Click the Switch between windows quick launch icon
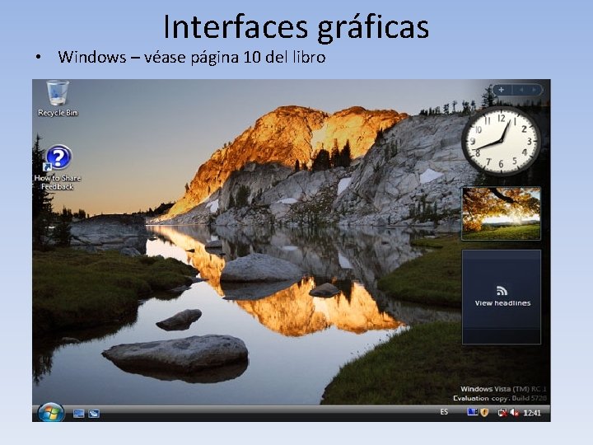This screenshot has width=593, height=445. pos(94,414)
